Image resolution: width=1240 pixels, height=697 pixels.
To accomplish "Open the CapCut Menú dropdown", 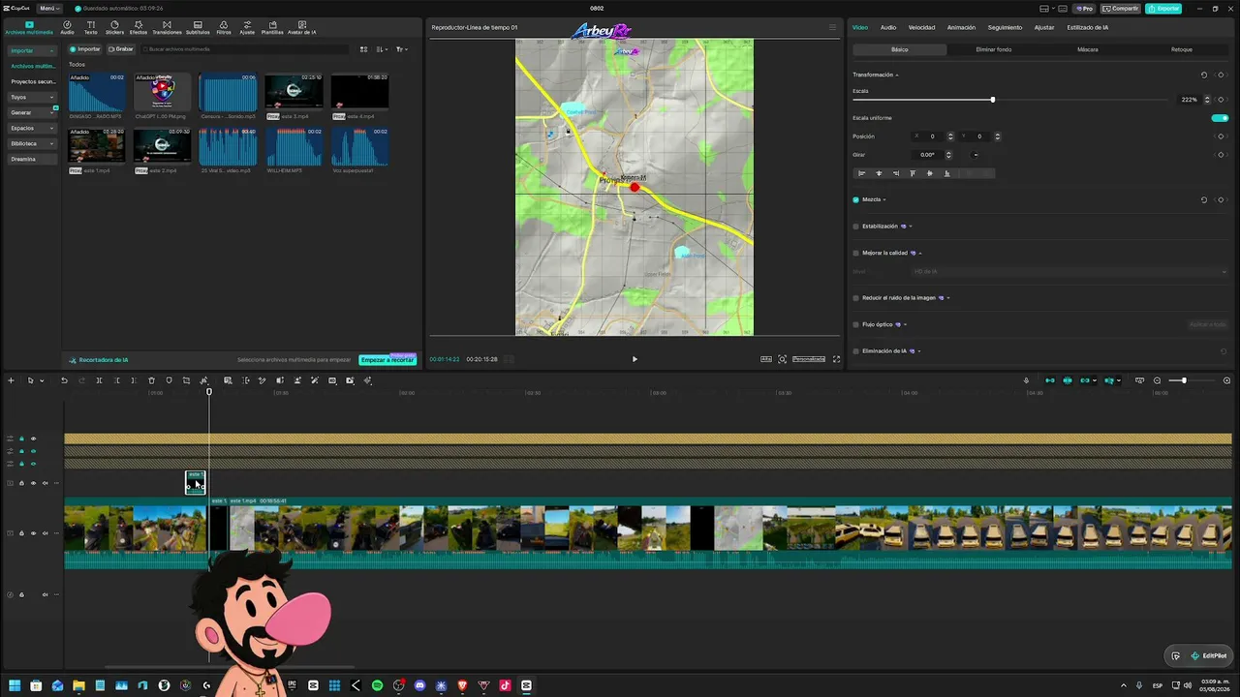I will click(x=49, y=9).
